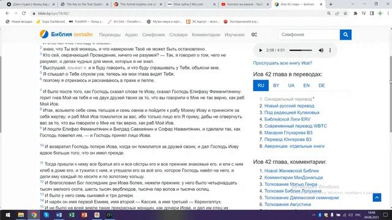Image resolution: width=392 pixels, height=220 pixels.
Task: Open Skype from the taskbar
Action: [x=47, y=215]
